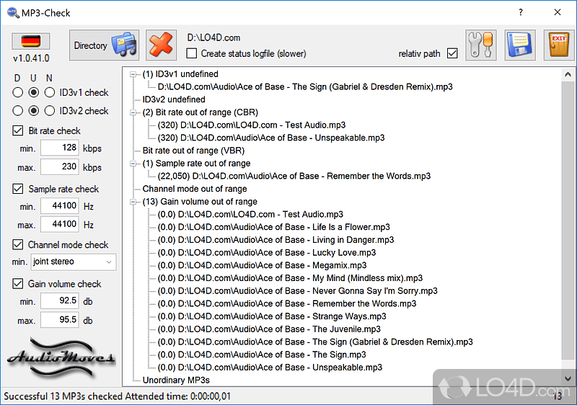Select Channel mode out of range item
Image resolution: width=577 pixels, height=405 pixels.
195,189
